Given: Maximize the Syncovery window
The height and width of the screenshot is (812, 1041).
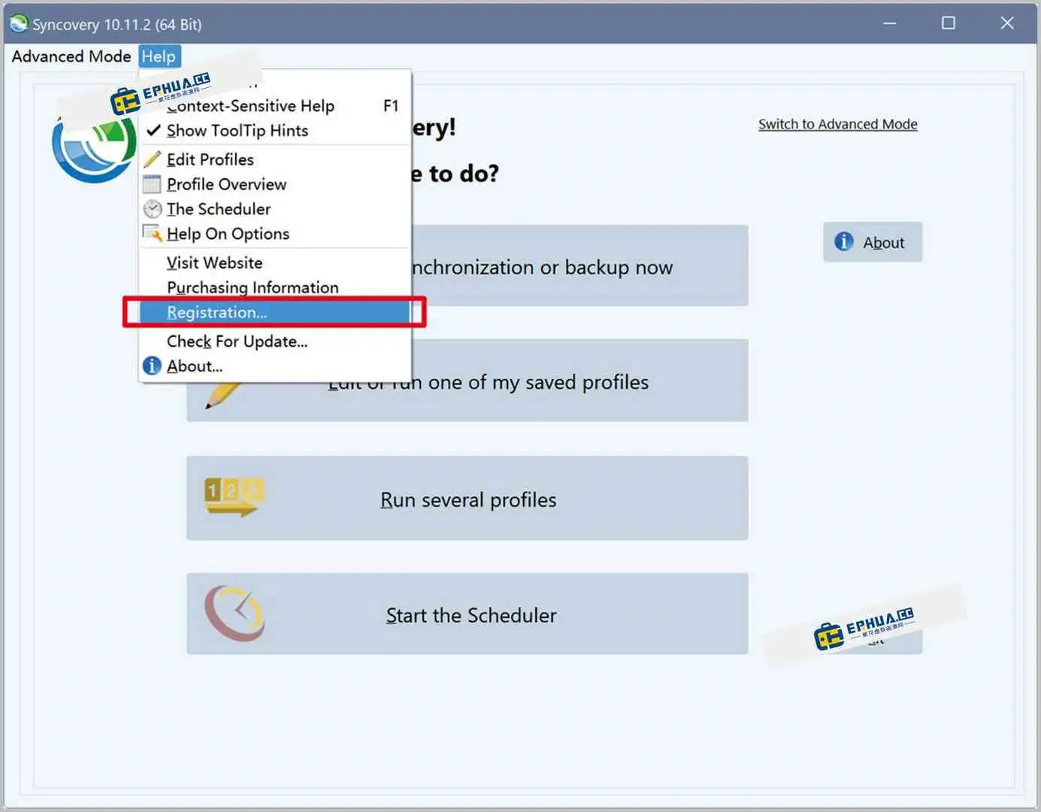Looking at the screenshot, I should click(949, 23).
